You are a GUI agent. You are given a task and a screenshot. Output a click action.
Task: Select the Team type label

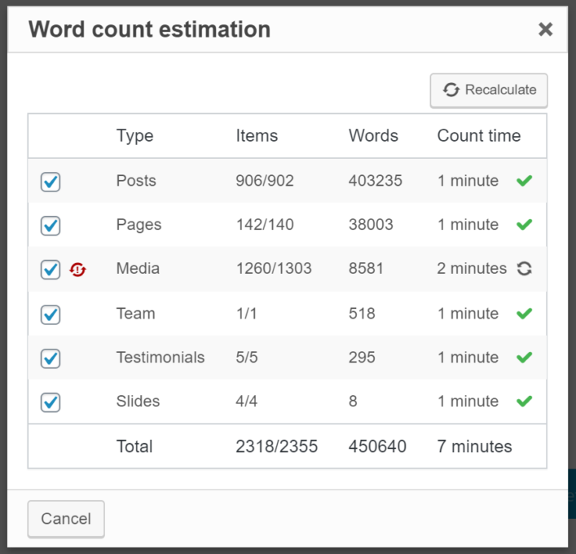pyautogui.click(x=135, y=314)
